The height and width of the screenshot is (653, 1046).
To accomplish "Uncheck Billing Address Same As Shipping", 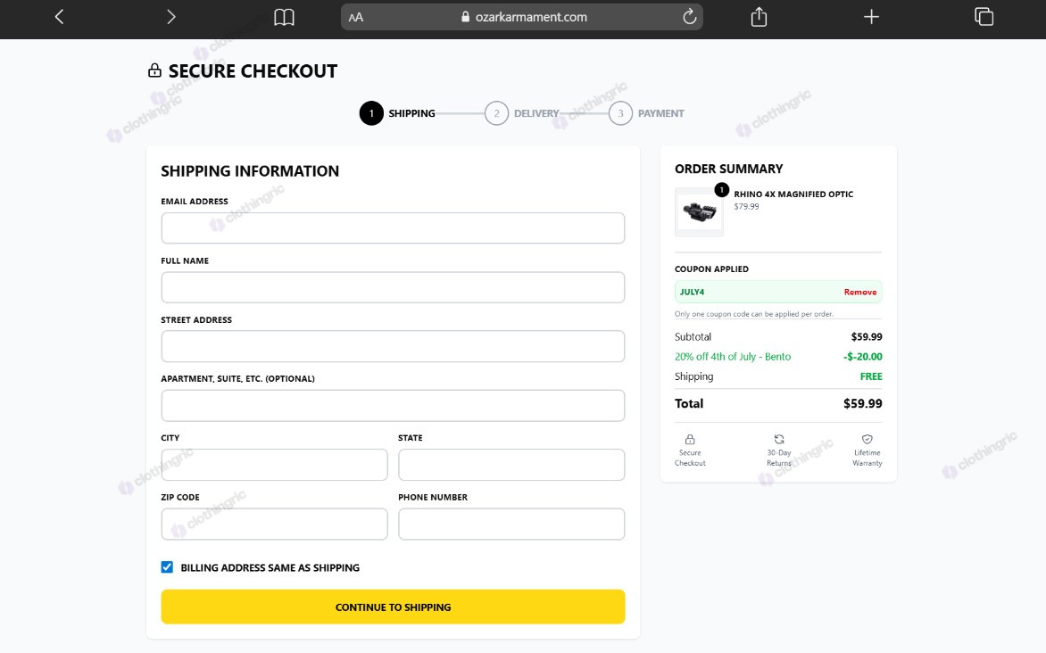I will [x=167, y=567].
